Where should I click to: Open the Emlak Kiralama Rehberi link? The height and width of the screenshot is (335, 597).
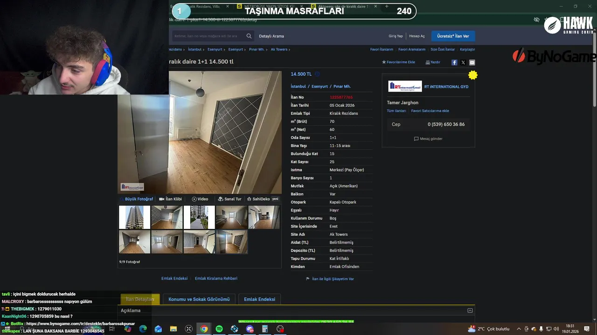pyautogui.click(x=216, y=278)
